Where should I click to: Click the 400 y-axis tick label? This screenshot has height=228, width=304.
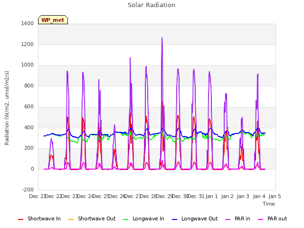(x=29, y=128)
